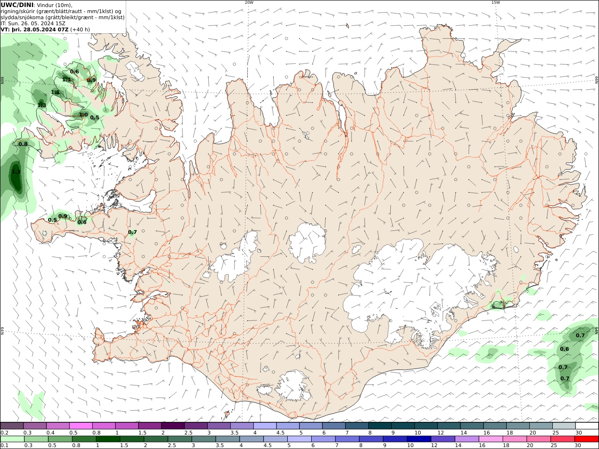Click the 0.7 value on the Snæfellsnes land area
The width and height of the screenshot is (599, 449).
(132, 232)
